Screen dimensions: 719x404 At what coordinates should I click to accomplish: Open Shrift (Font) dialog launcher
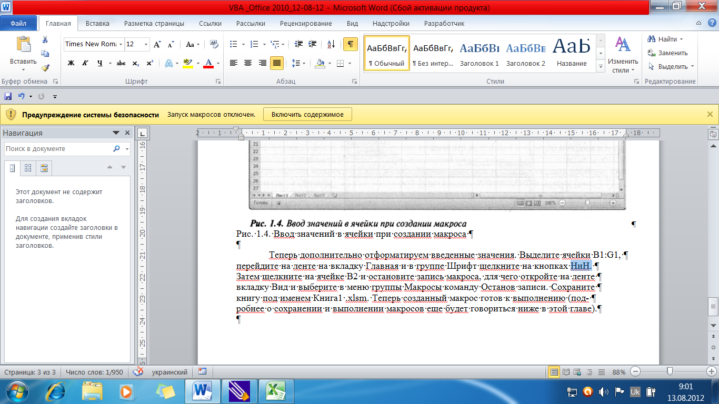[218, 82]
